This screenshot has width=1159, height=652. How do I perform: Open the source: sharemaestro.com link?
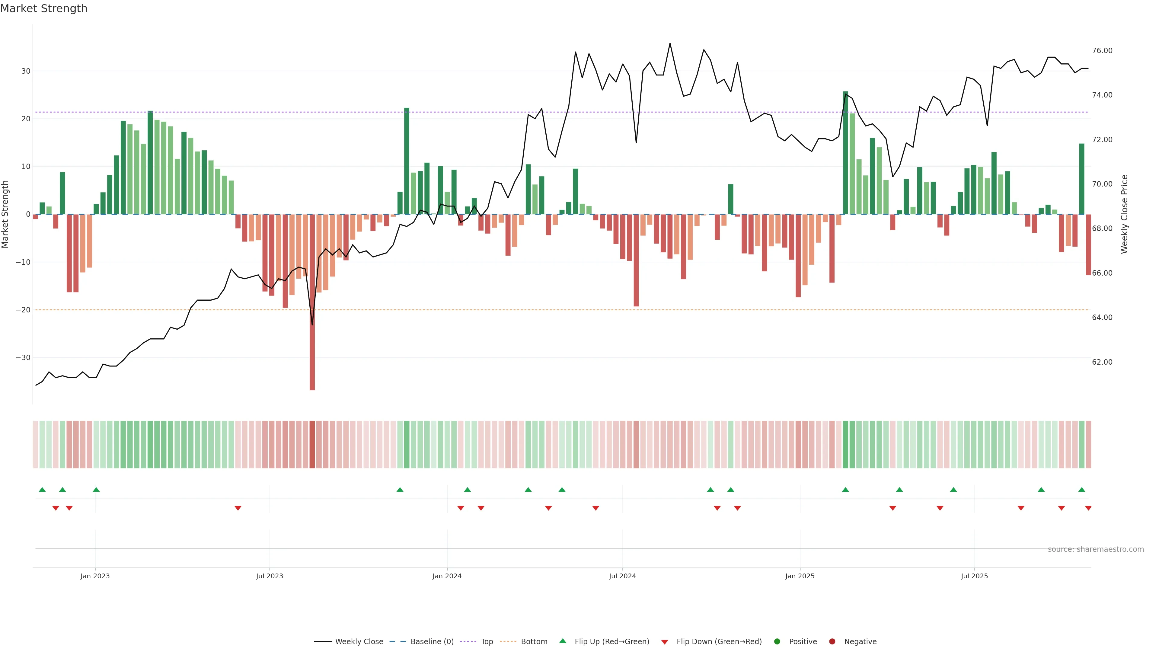coord(1096,549)
